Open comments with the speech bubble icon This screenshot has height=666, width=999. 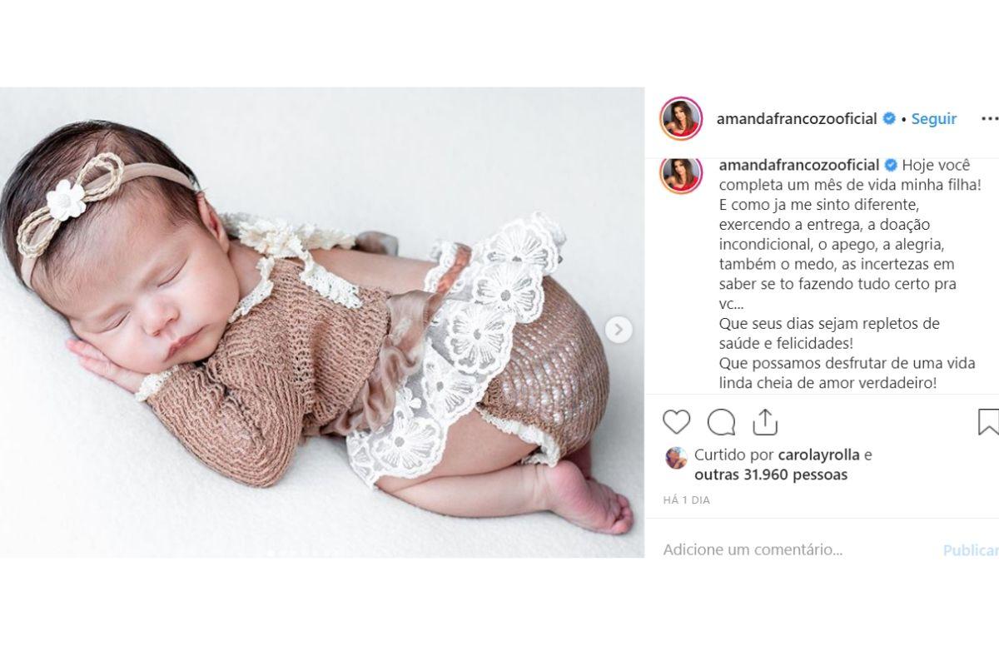point(721,422)
